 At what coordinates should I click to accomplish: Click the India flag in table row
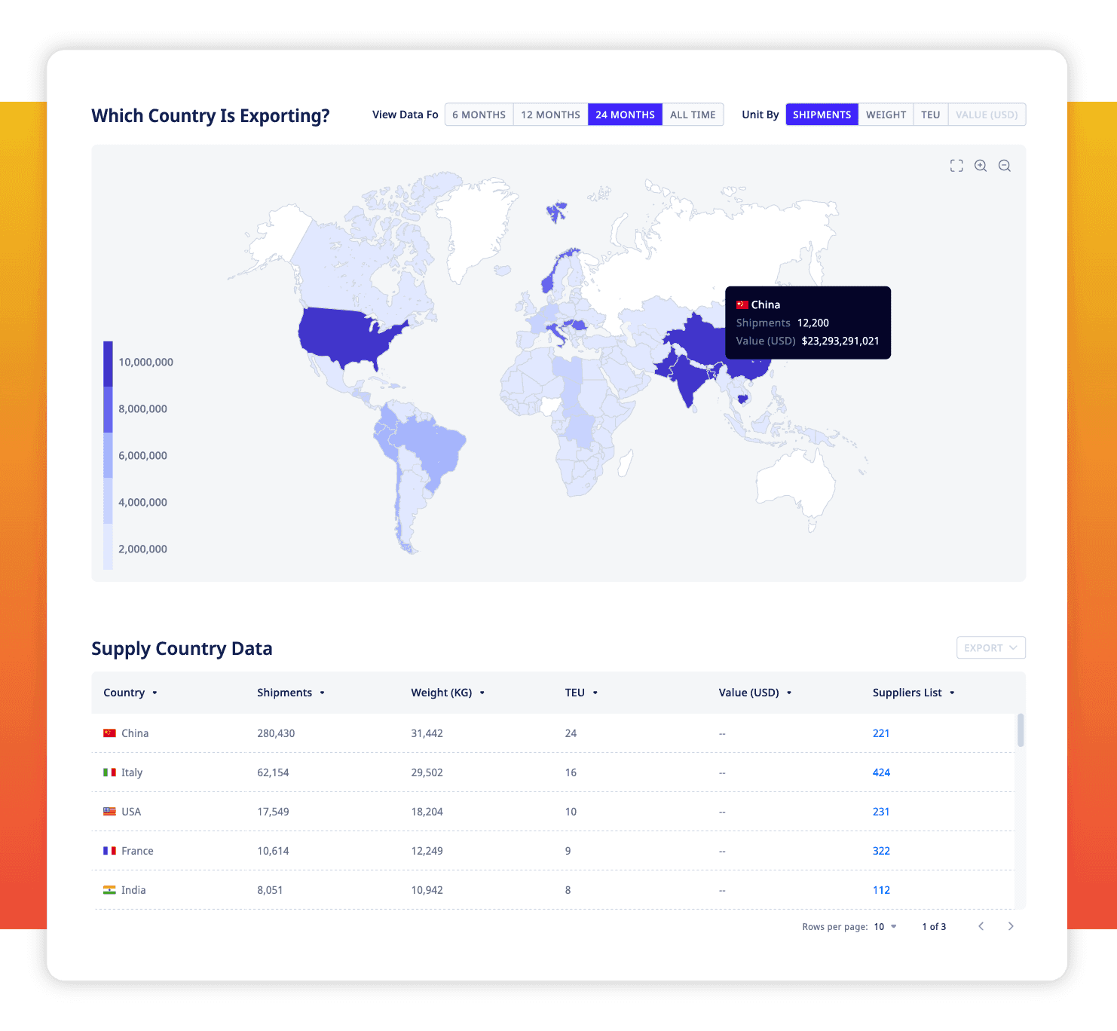(x=109, y=890)
